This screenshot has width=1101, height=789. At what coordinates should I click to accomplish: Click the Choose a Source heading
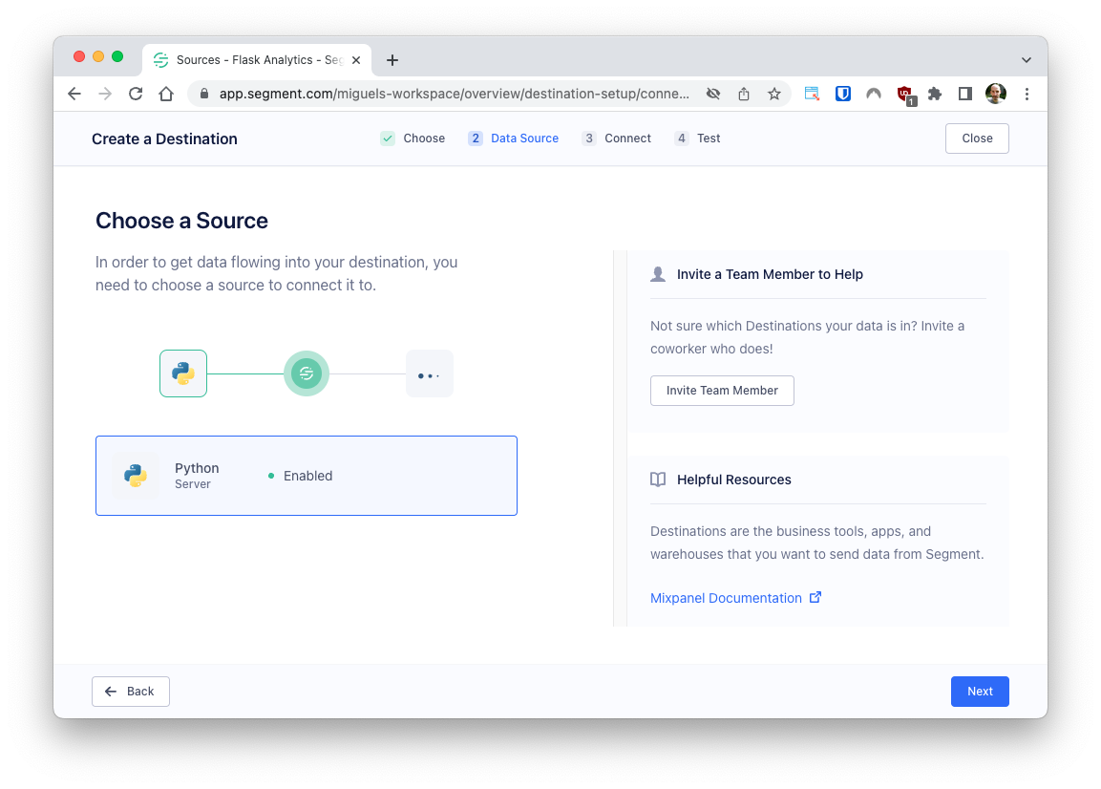pos(181,221)
